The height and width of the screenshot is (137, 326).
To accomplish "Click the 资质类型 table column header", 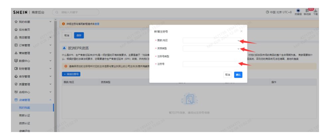I will (x=105, y=82).
